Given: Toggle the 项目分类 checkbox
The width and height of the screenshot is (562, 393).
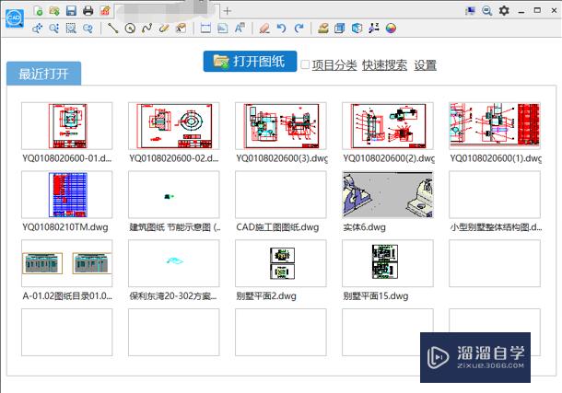Looking at the screenshot, I should tap(305, 64).
